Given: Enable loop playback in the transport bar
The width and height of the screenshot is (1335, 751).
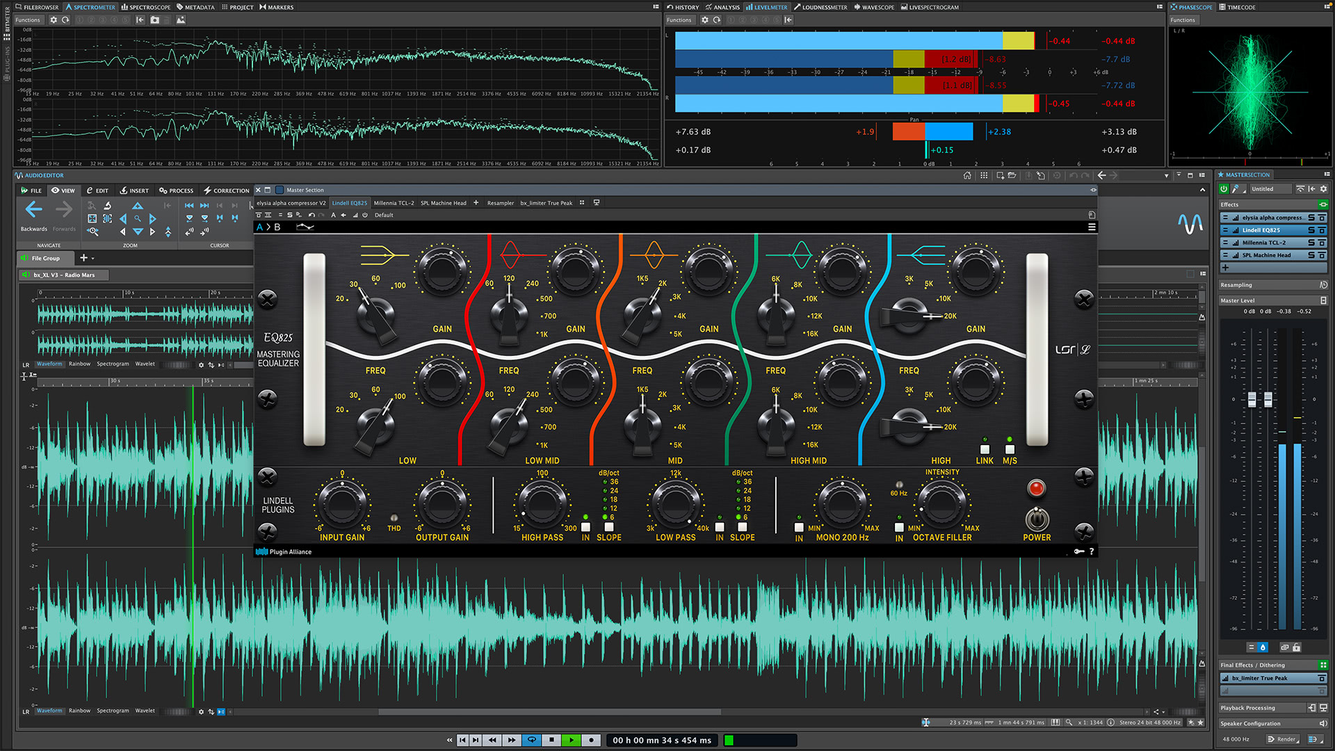Looking at the screenshot, I should 532,740.
